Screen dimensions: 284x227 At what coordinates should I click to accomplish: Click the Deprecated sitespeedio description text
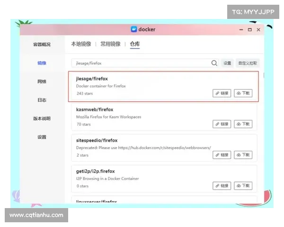(143, 148)
